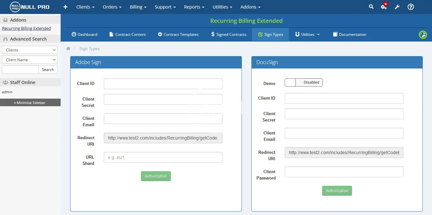
Task: Open the Billing top menu
Action: (x=138, y=7)
